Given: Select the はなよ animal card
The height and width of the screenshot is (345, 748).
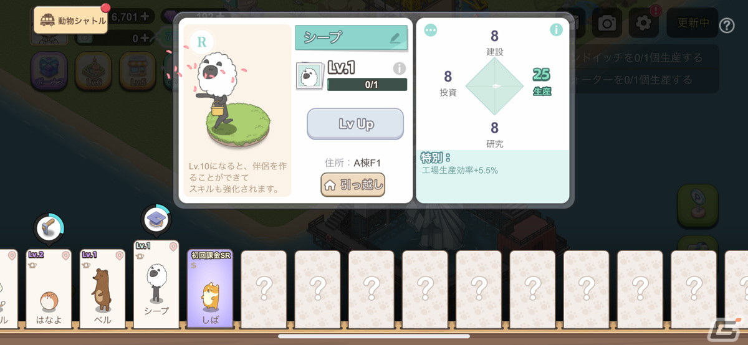Looking at the screenshot, I should [49, 288].
